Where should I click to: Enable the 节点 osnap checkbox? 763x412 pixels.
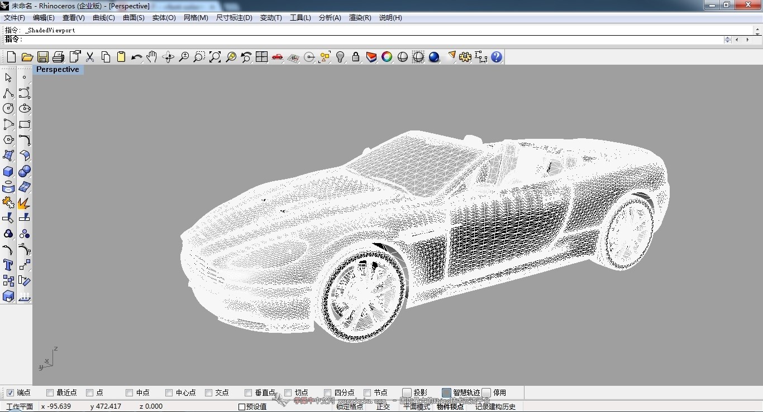(368, 392)
